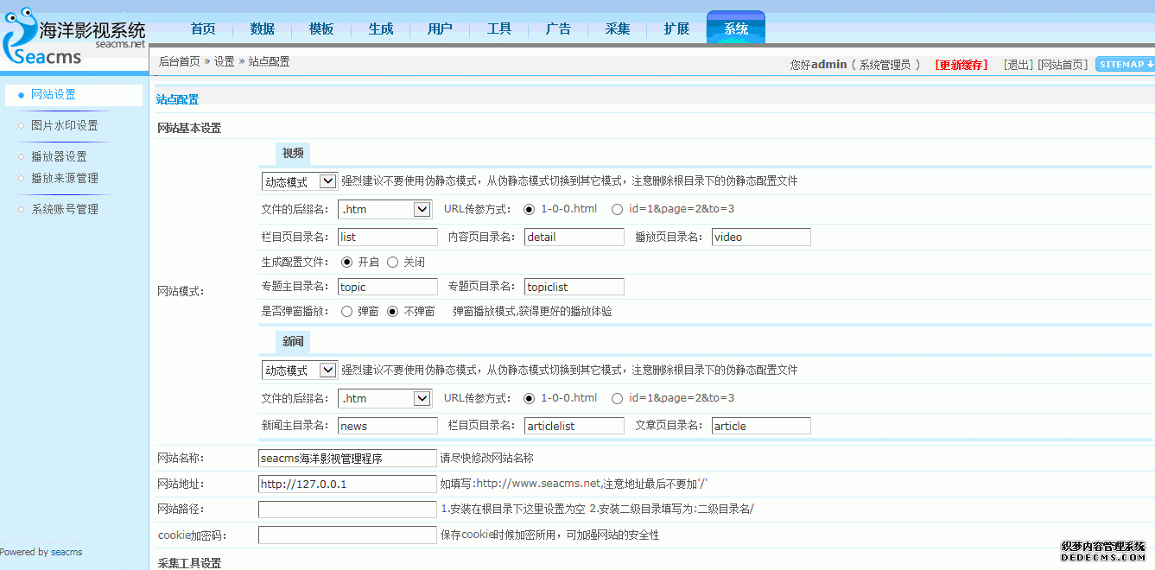Expand 新闻 动态模式 dropdown
Image resolution: width=1155 pixels, height=570 pixels.
[x=299, y=370]
